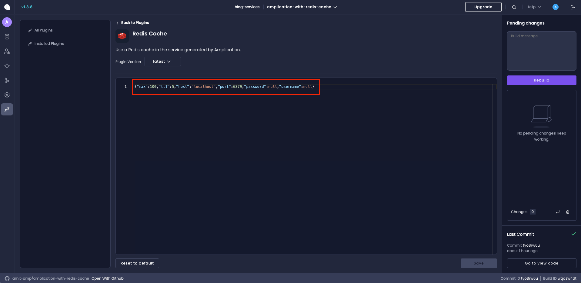Screen dimensions: 581x283
Task: Click the Rebuild button
Action: pos(541,80)
